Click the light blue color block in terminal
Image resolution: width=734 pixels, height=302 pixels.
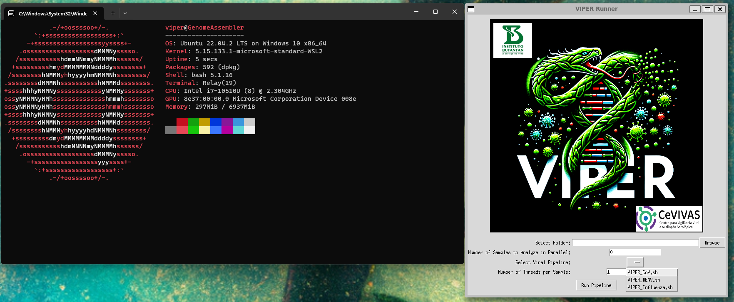[x=238, y=122]
